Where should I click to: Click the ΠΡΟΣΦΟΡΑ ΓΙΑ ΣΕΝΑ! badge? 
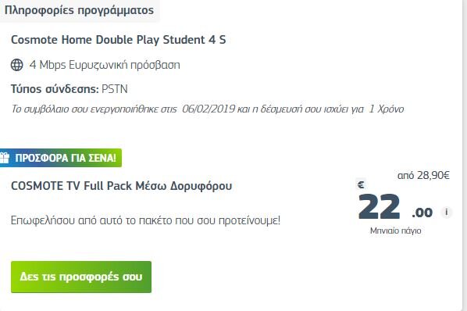point(61,158)
